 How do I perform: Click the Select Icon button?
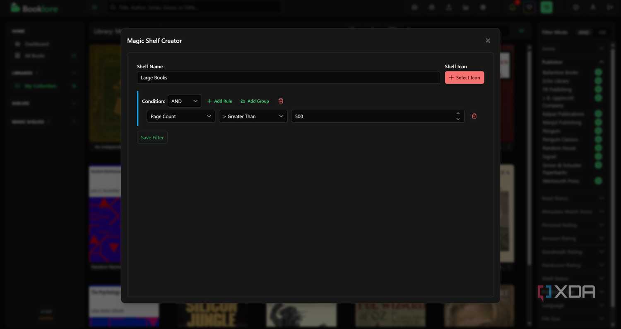pos(465,77)
